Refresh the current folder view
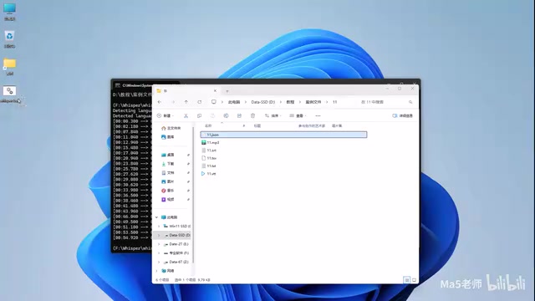The image size is (535, 301). click(x=200, y=102)
